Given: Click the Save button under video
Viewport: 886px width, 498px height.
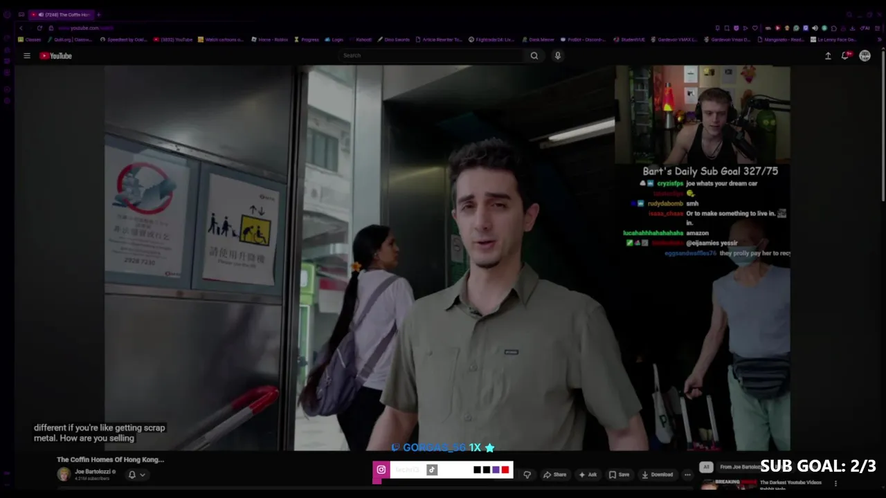Looking at the screenshot, I should pyautogui.click(x=619, y=474).
